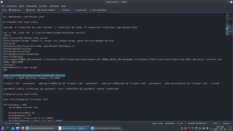Launch Firefox from the taskbar
Viewport: 233px width, 131px height.
(x=23, y=128)
